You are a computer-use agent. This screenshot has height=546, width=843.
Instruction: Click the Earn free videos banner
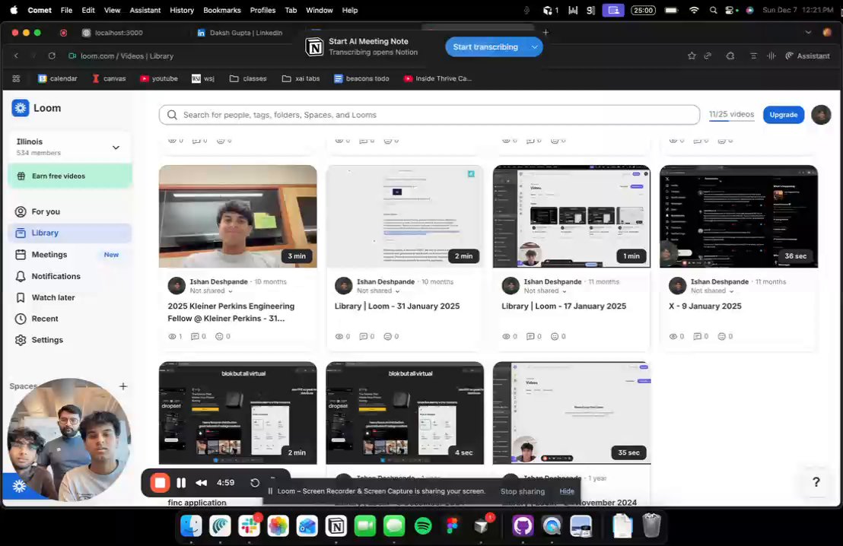[x=70, y=176]
